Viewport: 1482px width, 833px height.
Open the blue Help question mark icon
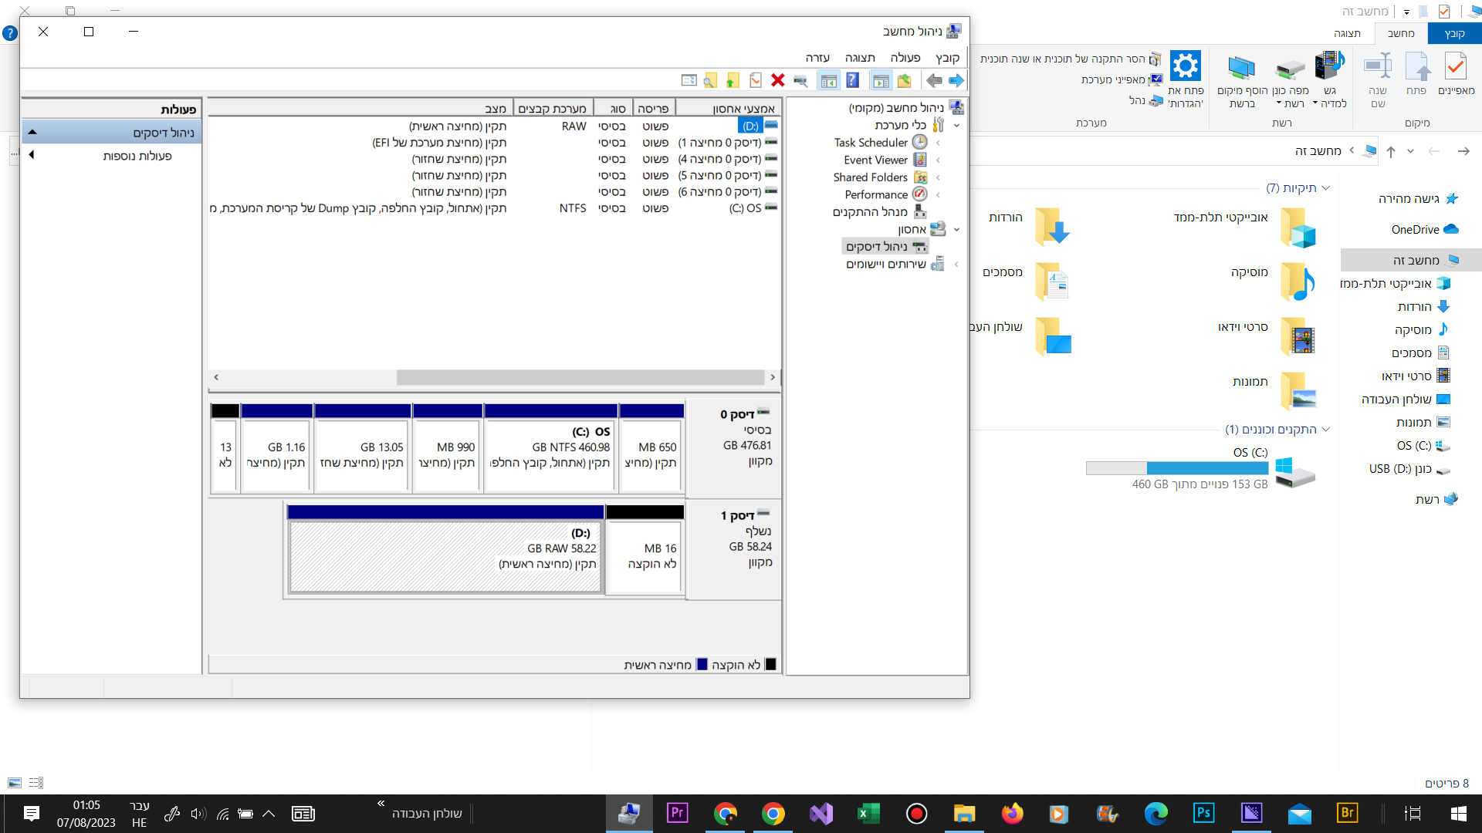pyautogui.click(x=852, y=80)
